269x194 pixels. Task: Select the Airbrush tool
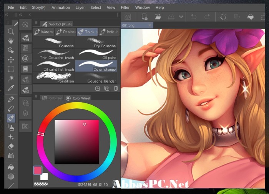(x=11, y=128)
